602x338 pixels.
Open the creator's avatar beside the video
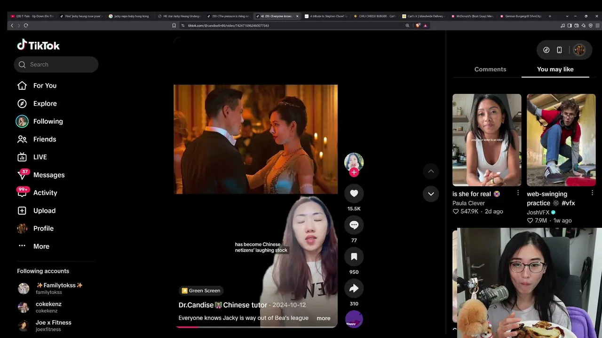click(x=354, y=162)
